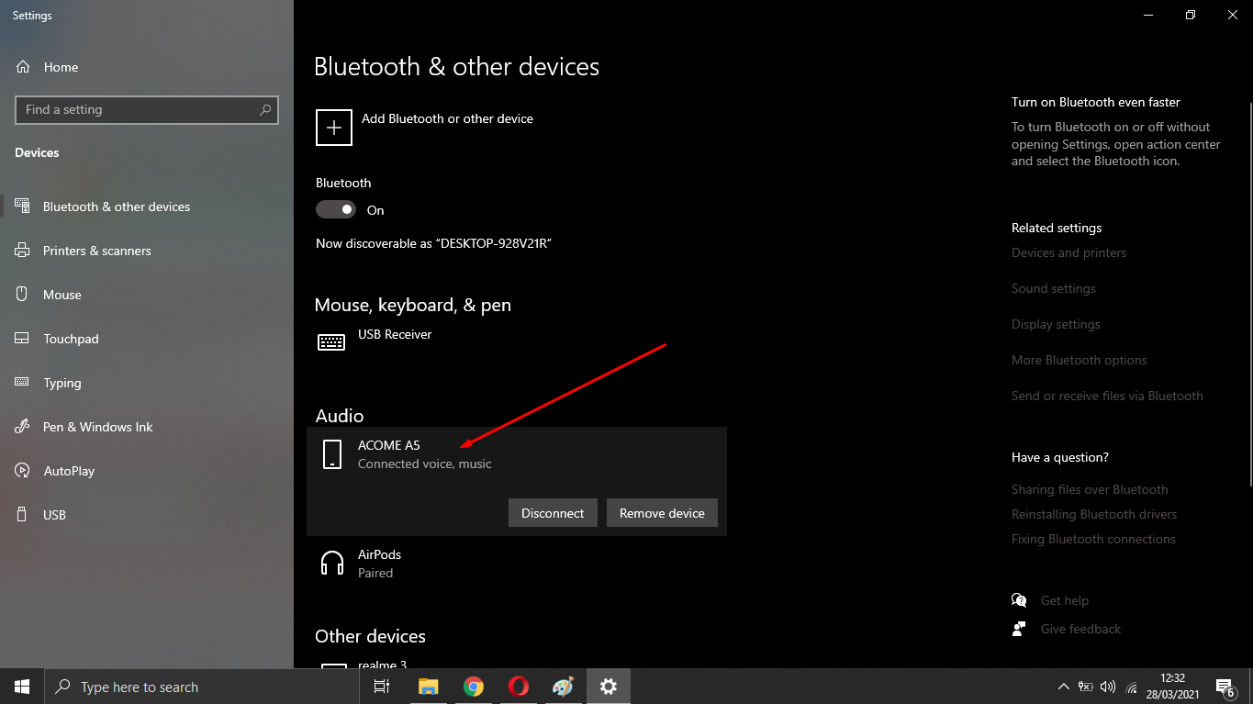Click the ACOME A5 phone icon
This screenshot has width=1253, height=704.
332,454
